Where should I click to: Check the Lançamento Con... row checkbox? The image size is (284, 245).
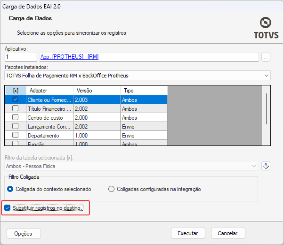coord(16,126)
